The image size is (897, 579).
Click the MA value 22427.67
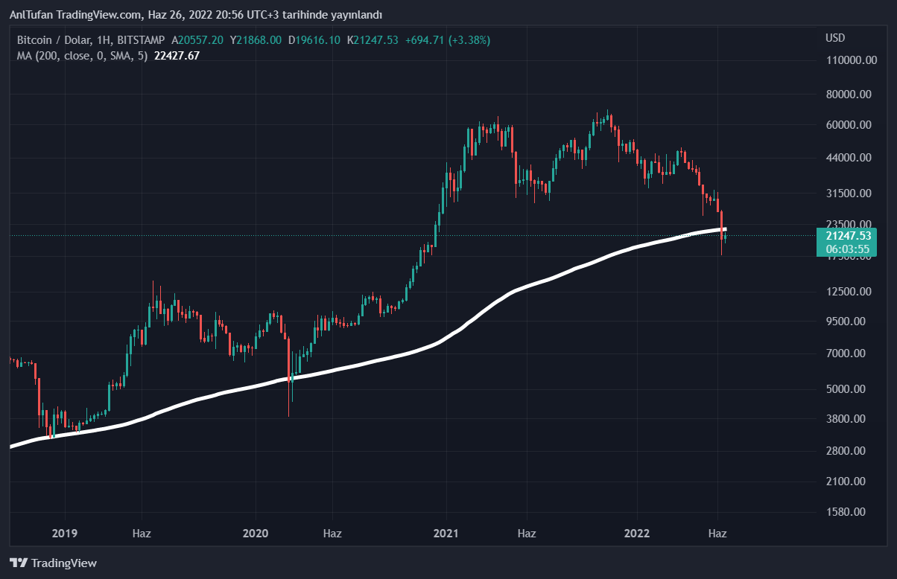(x=177, y=55)
